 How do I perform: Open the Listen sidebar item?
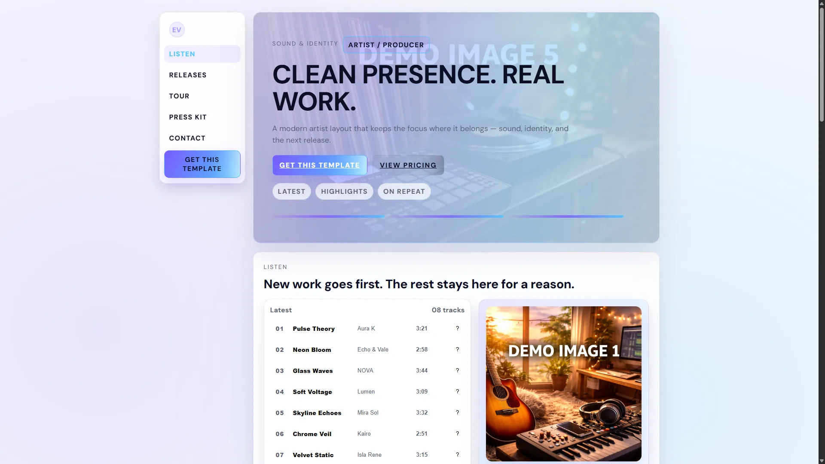click(202, 54)
